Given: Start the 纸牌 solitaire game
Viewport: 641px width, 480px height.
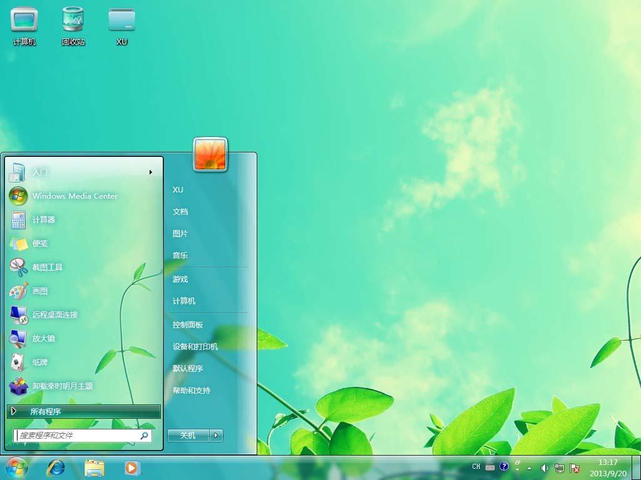Looking at the screenshot, I should 40,362.
